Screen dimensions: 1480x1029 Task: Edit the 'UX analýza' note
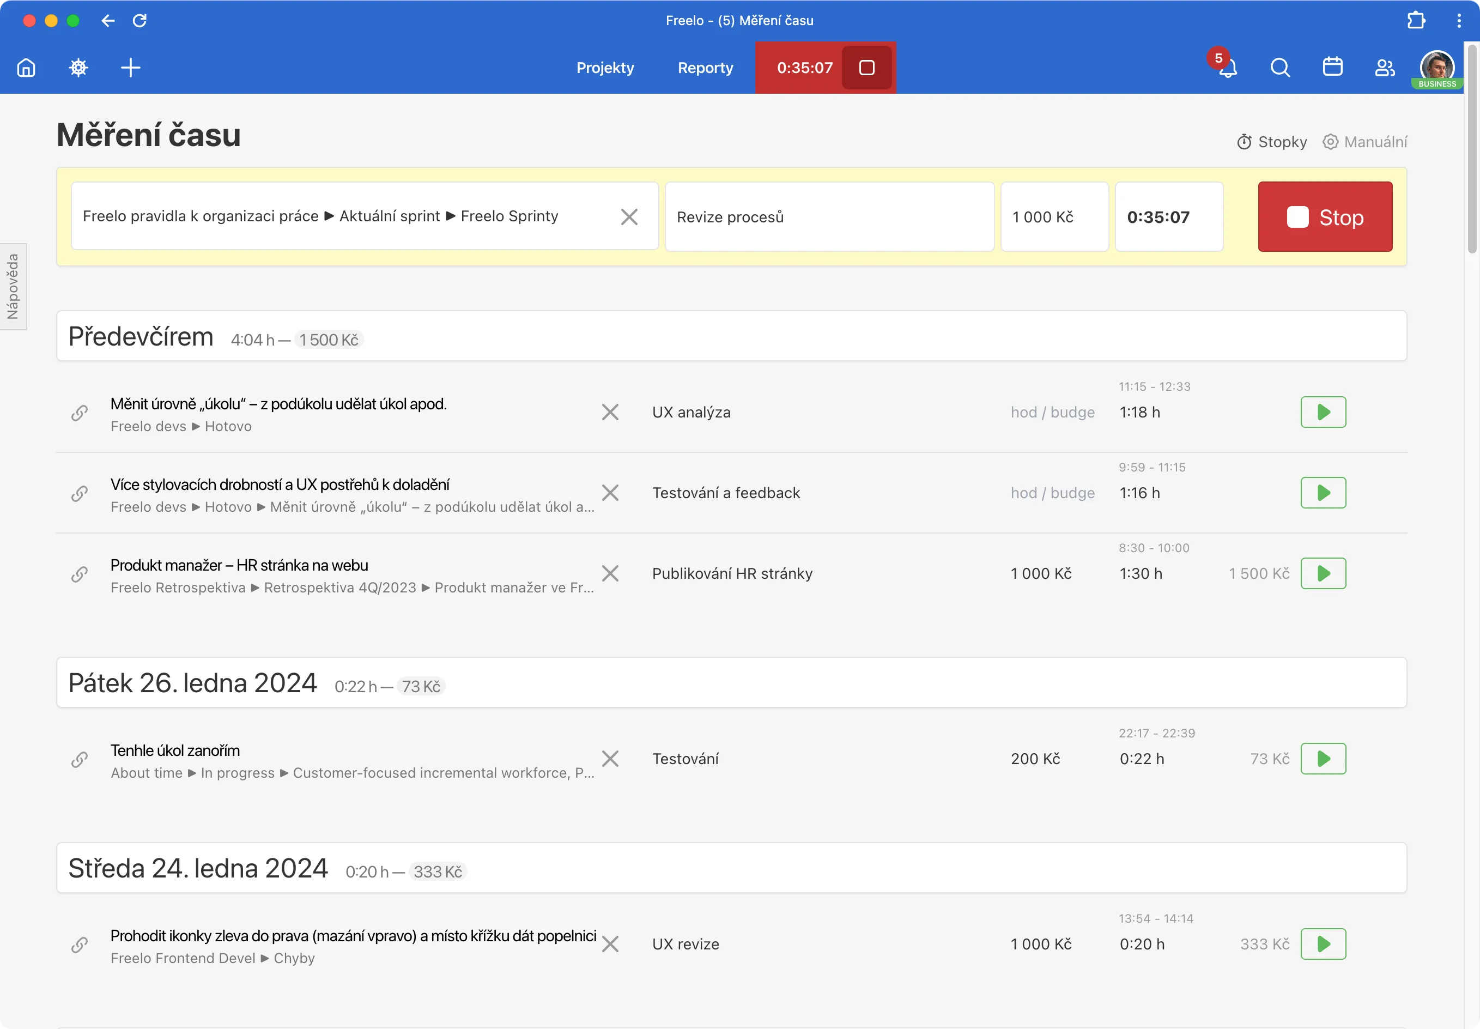pos(691,413)
